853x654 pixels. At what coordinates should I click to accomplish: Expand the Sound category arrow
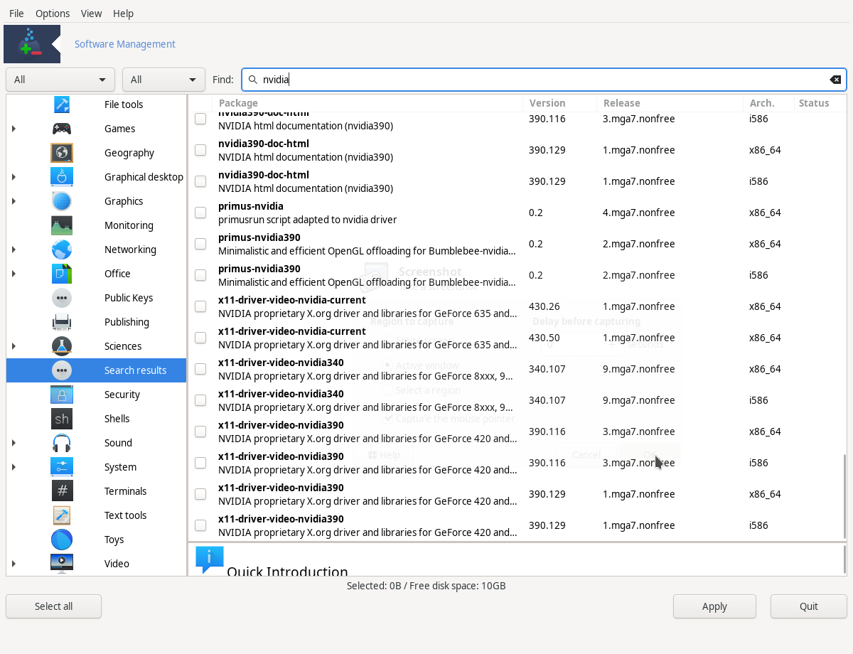tap(14, 443)
